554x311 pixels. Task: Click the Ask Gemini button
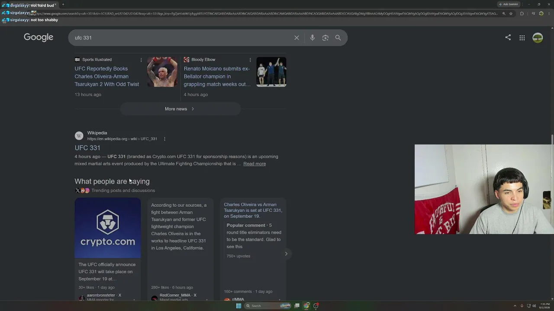509,4
